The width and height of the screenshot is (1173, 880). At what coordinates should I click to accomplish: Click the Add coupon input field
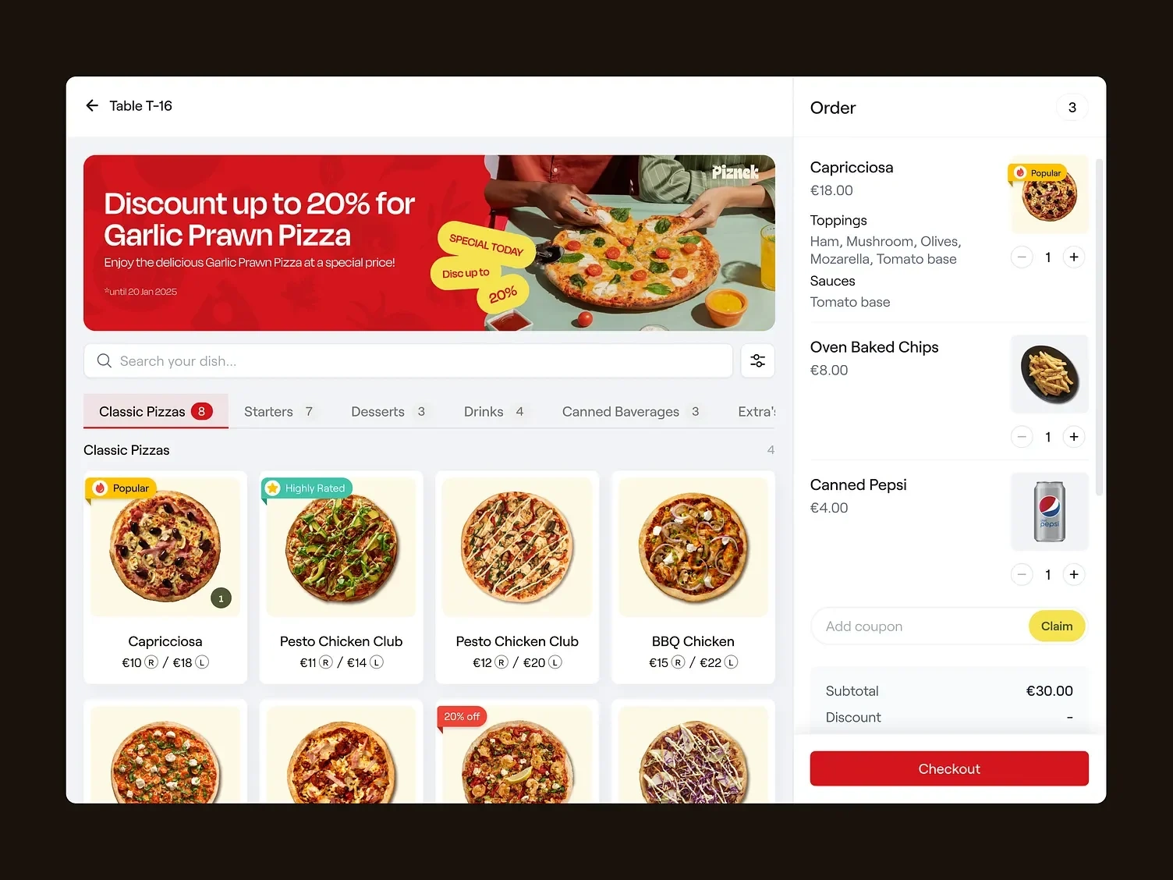[920, 626]
